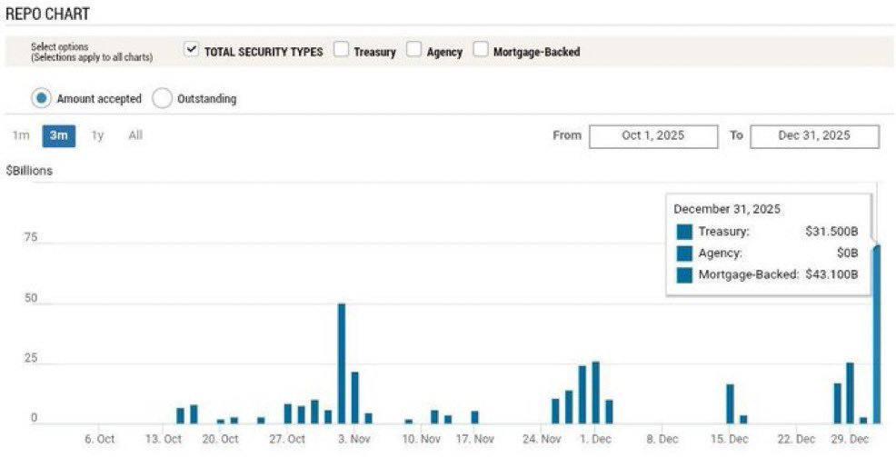
Task: Switch chart range to 1y
Action: pyautogui.click(x=97, y=135)
